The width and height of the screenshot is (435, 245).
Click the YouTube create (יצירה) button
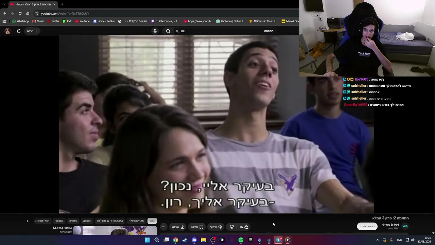pos(33,31)
